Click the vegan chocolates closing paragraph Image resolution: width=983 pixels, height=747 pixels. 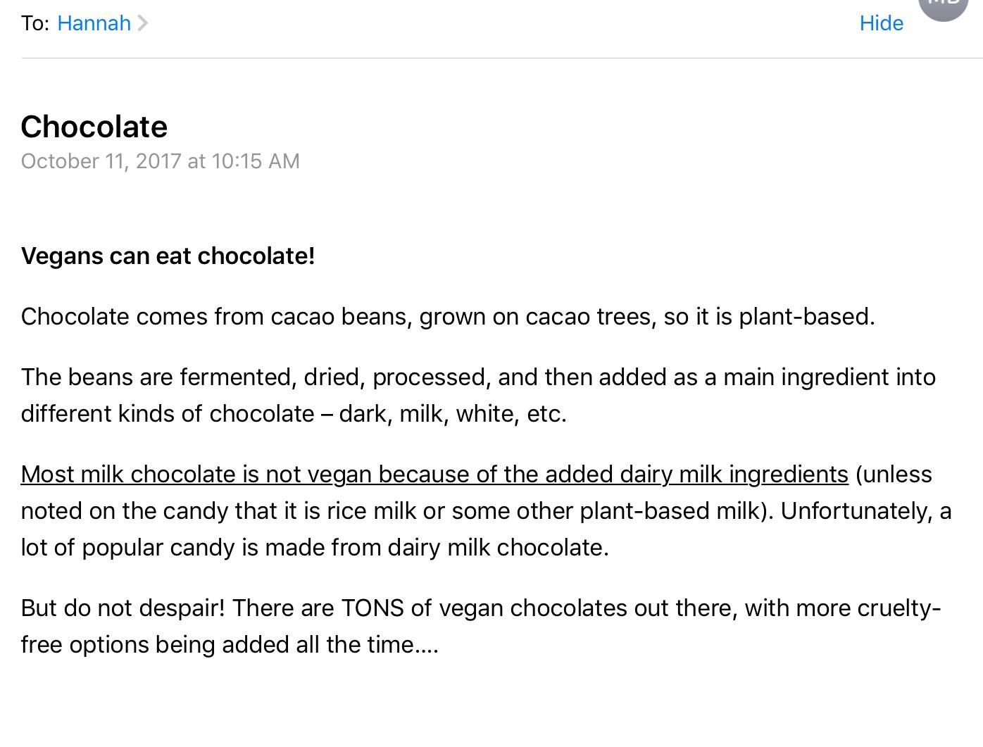click(479, 625)
